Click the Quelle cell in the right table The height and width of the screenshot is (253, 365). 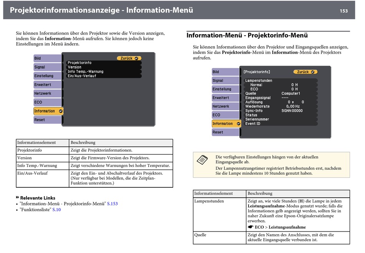point(219,238)
